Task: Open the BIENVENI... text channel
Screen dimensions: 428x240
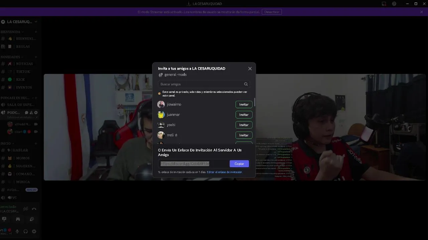Action: pyautogui.click(x=20, y=39)
